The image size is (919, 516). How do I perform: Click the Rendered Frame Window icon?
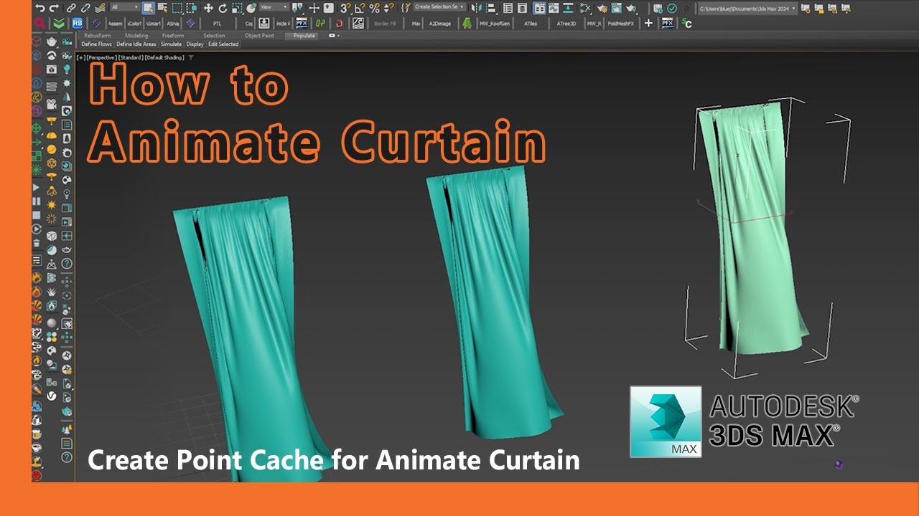(x=616, y=8)
